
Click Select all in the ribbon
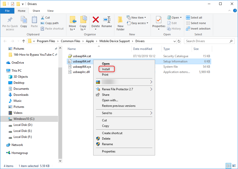(194, 18)
